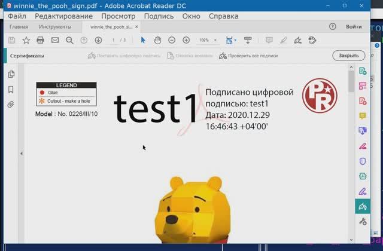Open the green Compress PDF tool in sidebar
The height and width of the screenshot is (251, 383).
363,176
